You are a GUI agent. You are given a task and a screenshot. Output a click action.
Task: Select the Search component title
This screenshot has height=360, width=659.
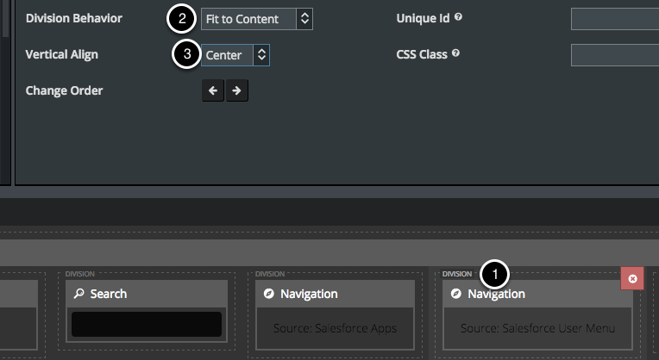tap(109, 294)
